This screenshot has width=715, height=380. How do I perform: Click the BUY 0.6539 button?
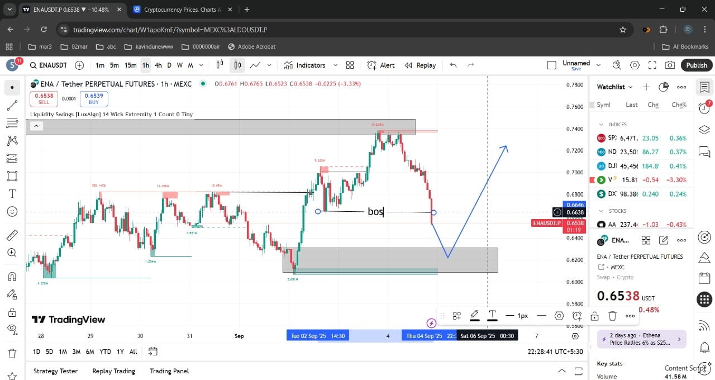pos(94,99)
